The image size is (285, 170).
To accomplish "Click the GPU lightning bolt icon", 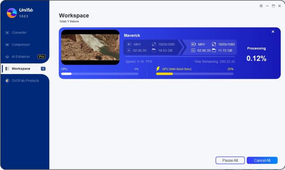I will pos(158,69).
